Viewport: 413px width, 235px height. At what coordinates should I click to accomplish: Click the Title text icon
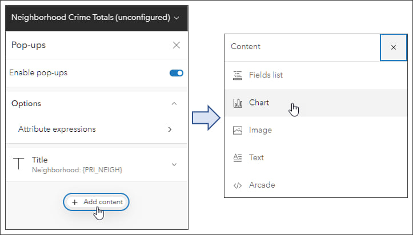[19, 164]
